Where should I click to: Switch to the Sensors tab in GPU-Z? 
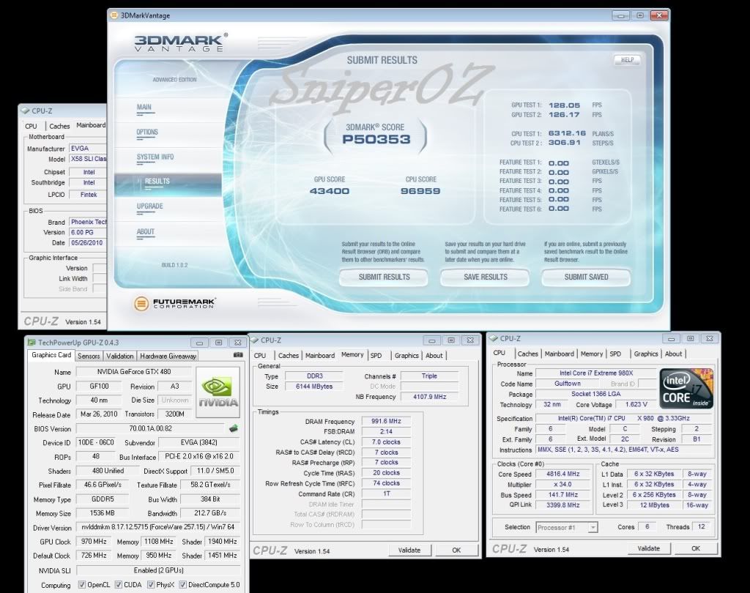(89, 356)
